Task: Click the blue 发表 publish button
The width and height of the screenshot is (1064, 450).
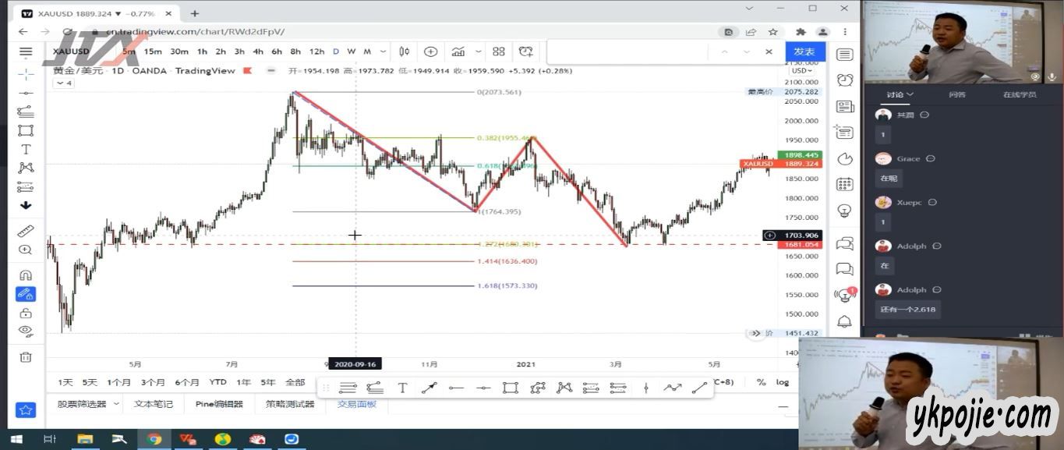Action: coord(804,51)
